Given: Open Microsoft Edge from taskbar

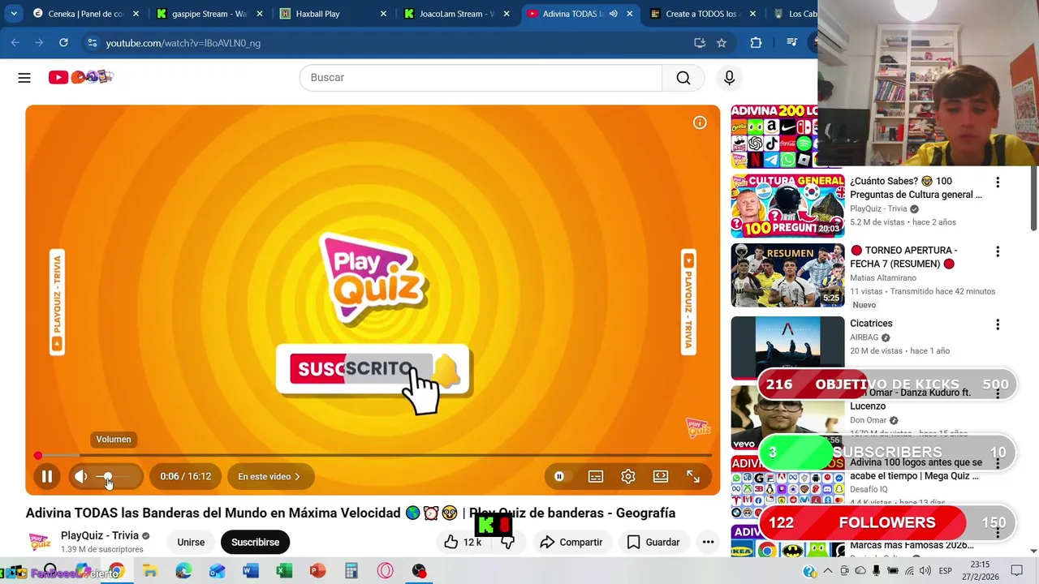Looking at the screenshot, I should 183,571.
